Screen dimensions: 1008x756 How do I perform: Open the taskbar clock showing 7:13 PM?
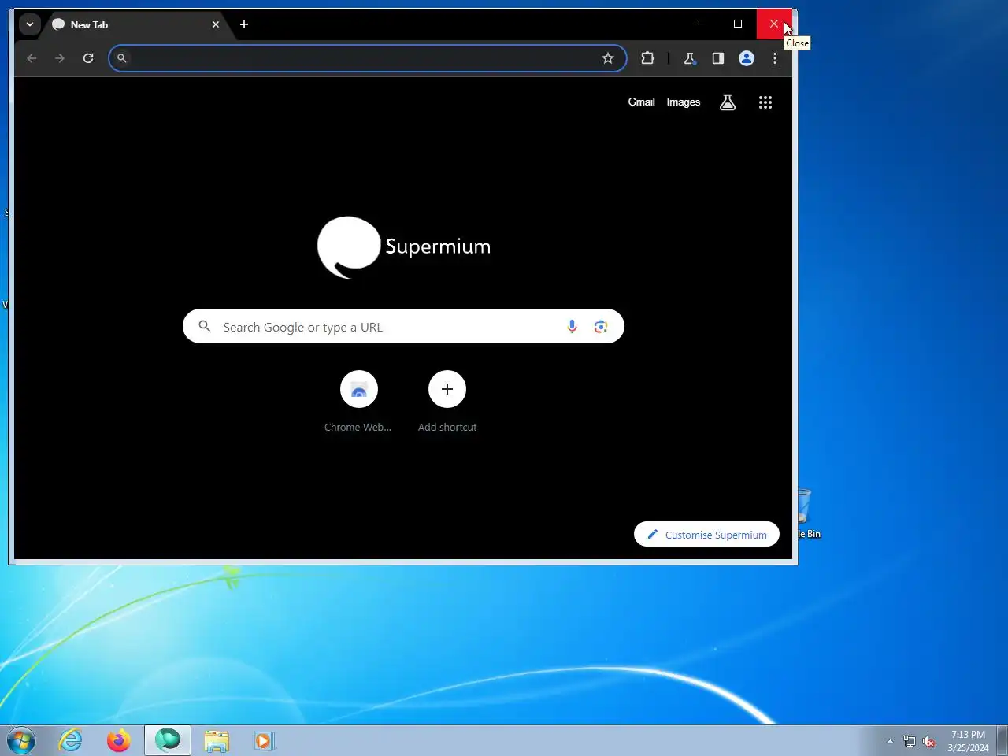968,741
